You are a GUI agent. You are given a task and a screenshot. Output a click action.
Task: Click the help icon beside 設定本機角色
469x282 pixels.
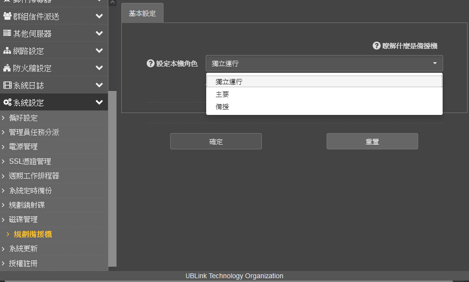[x=151, y=64]
